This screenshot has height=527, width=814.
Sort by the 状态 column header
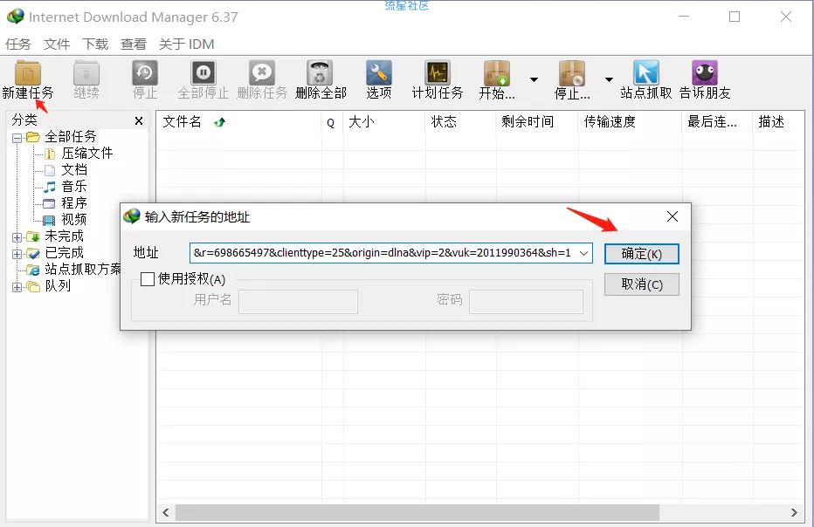pos(460,122)
